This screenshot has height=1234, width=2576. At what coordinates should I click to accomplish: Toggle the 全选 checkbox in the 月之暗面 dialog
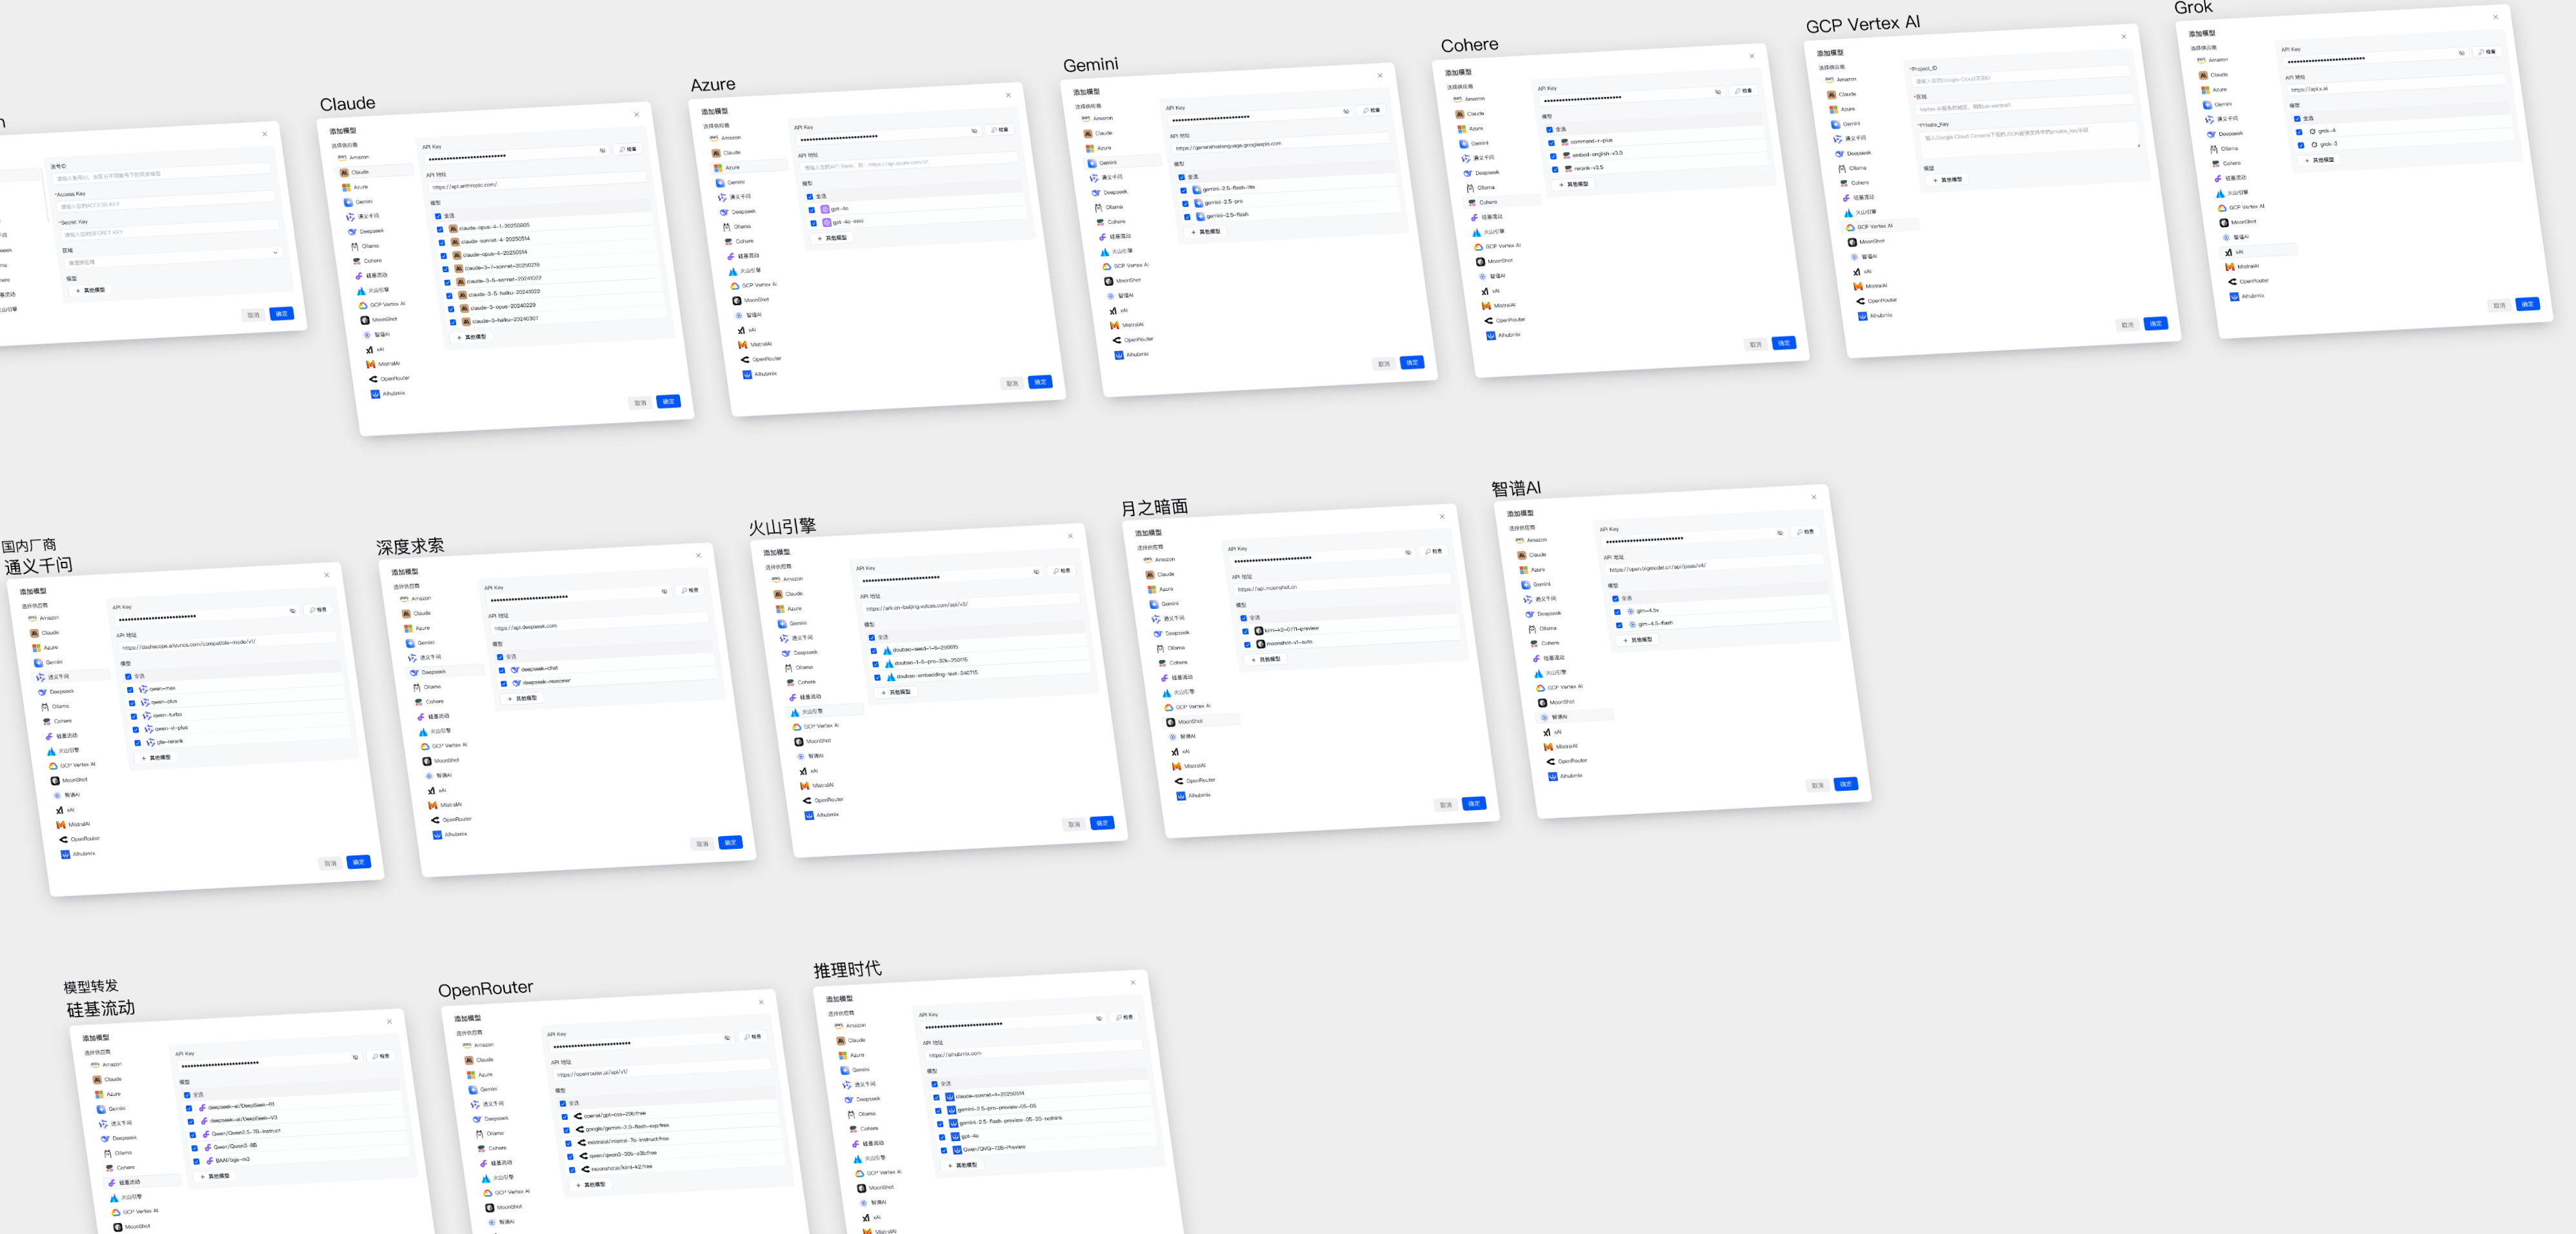[x=1244, y=618]
